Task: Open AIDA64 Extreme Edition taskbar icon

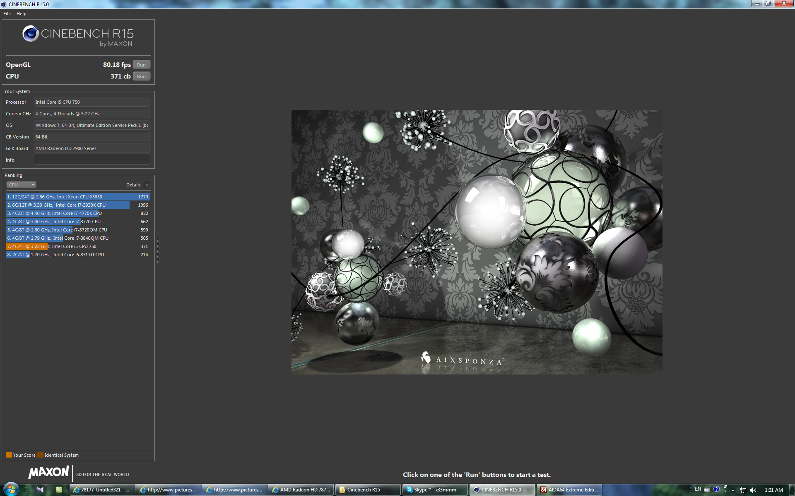Action: pyautogui.click(x=569, y=490)
